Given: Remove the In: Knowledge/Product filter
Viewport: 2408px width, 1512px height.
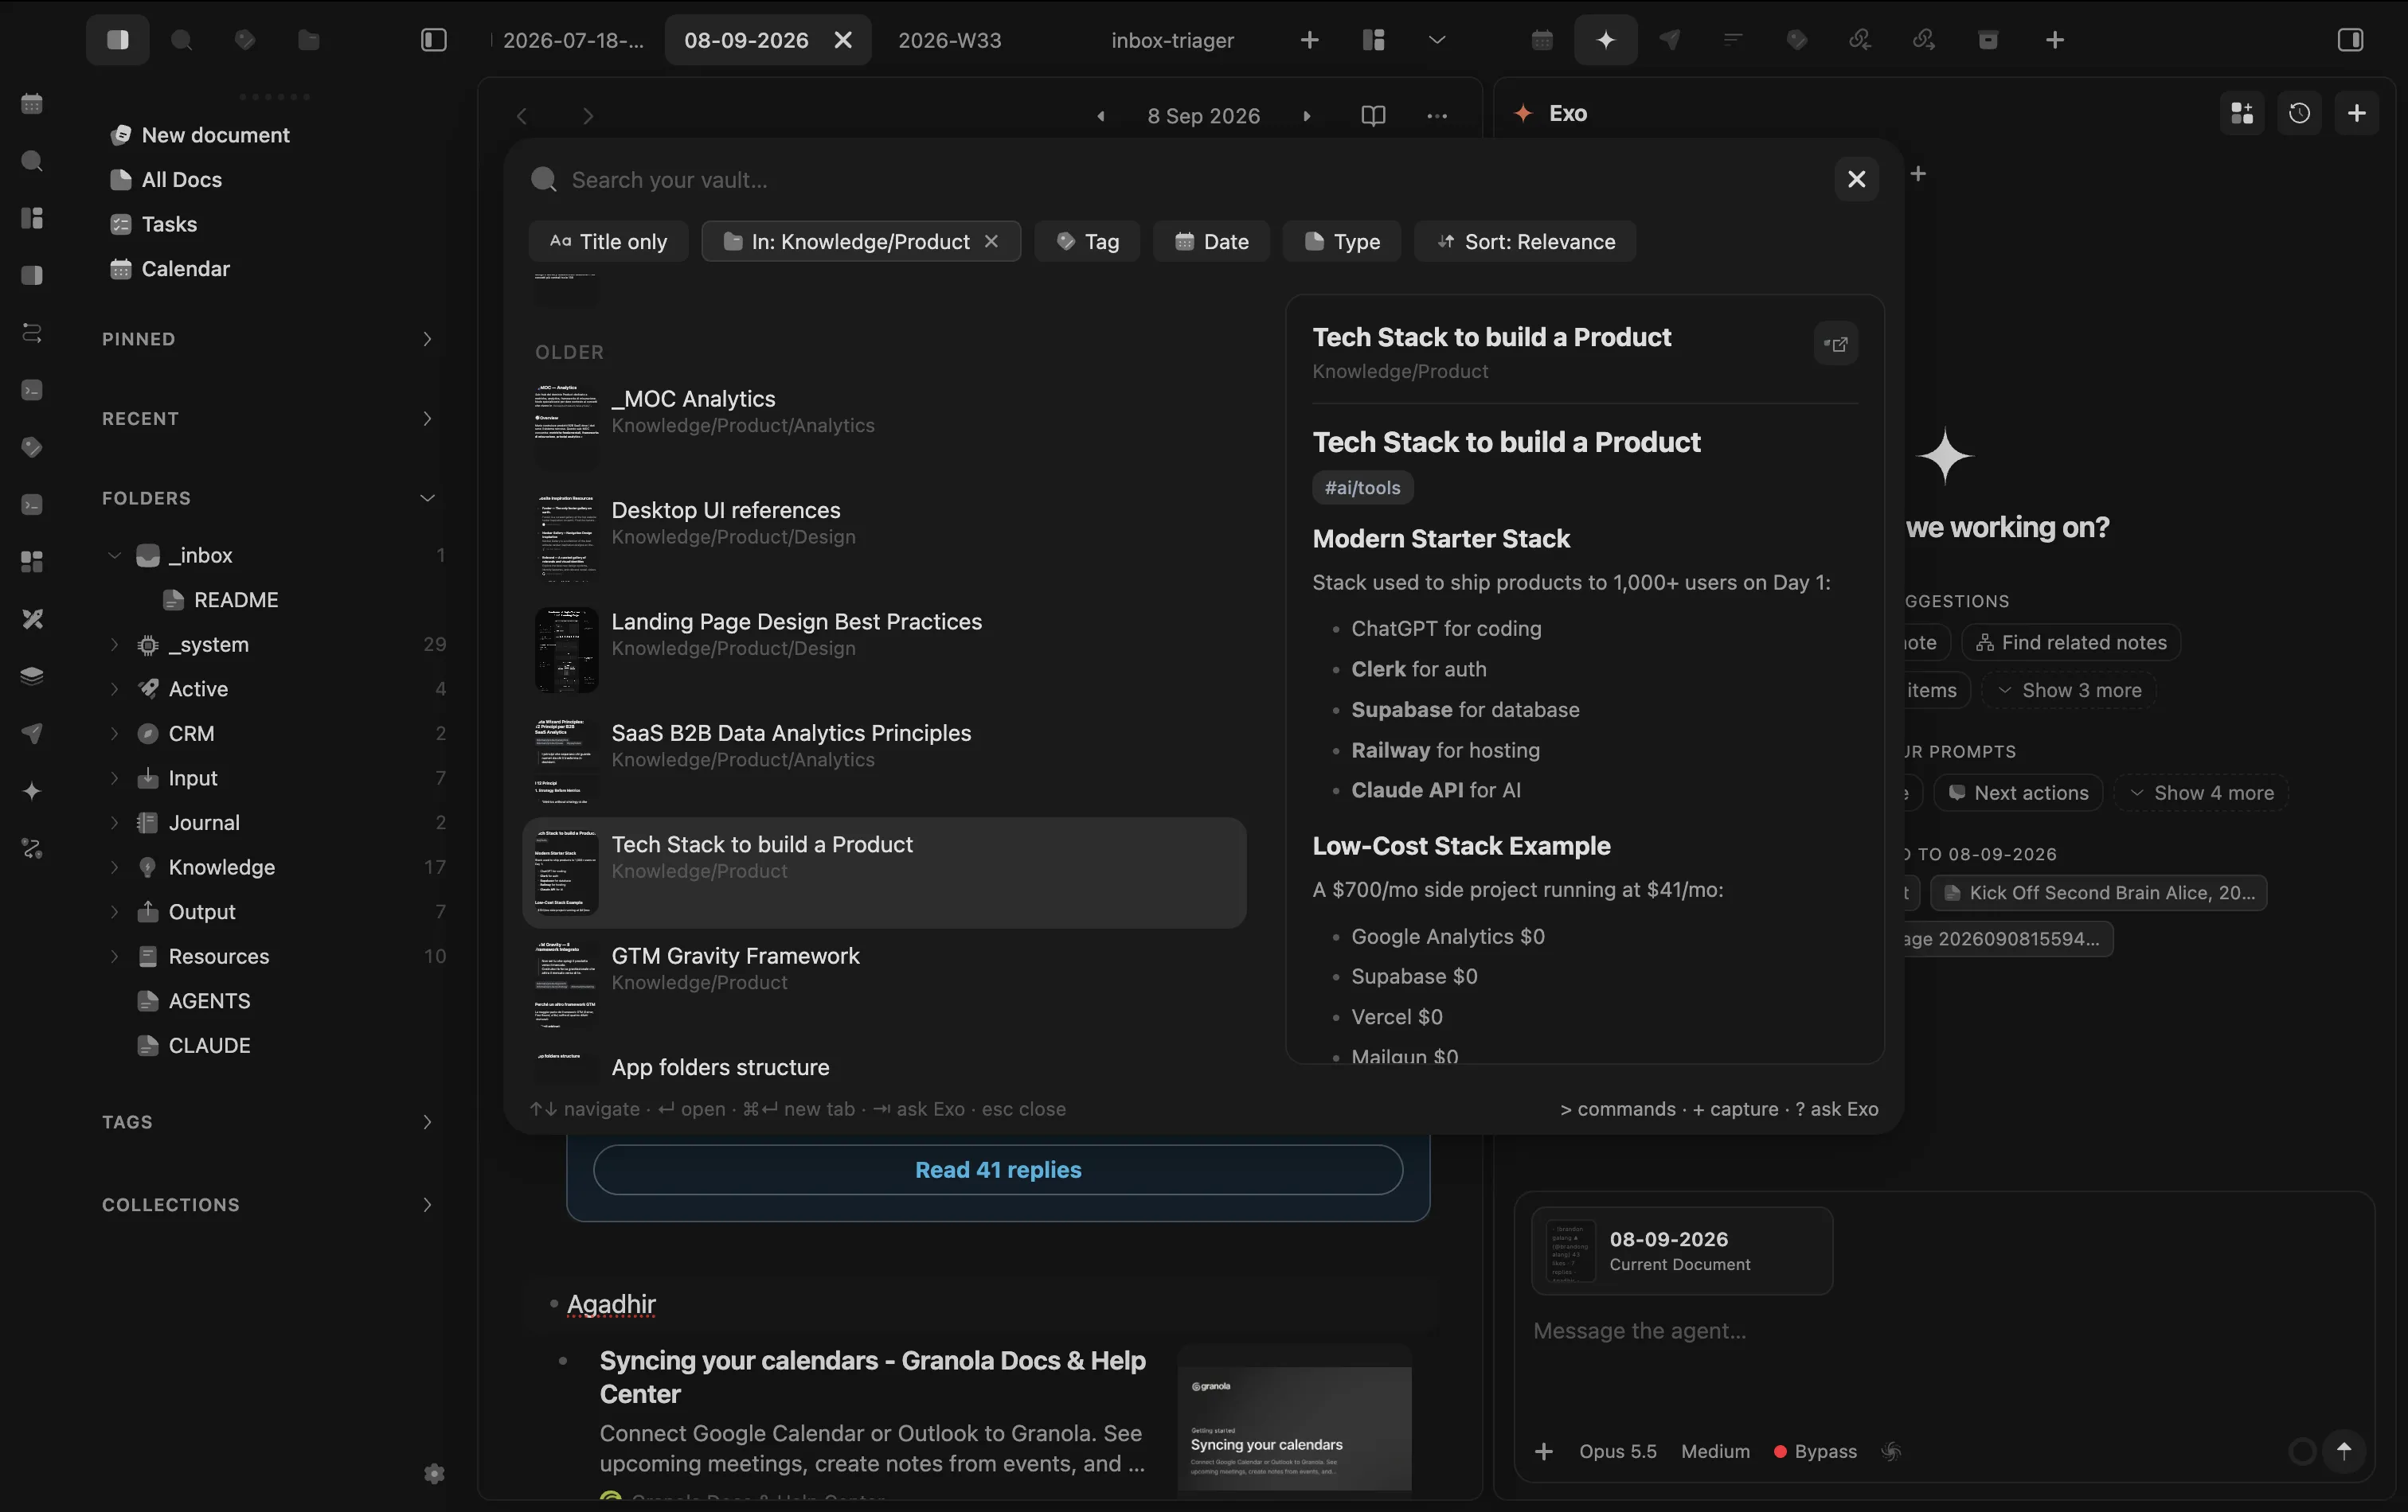Looking at the screenshot, I should [991, 242].
